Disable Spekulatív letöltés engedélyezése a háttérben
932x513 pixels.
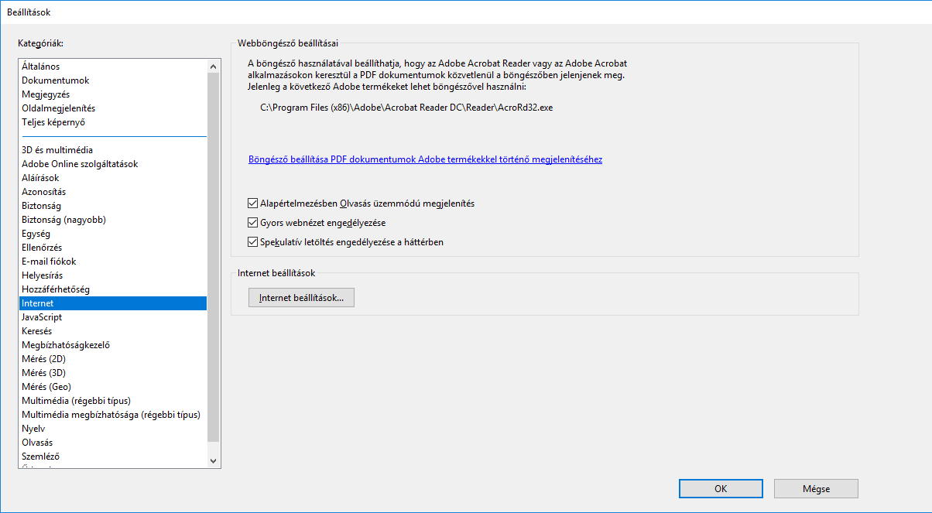(252, 242)
